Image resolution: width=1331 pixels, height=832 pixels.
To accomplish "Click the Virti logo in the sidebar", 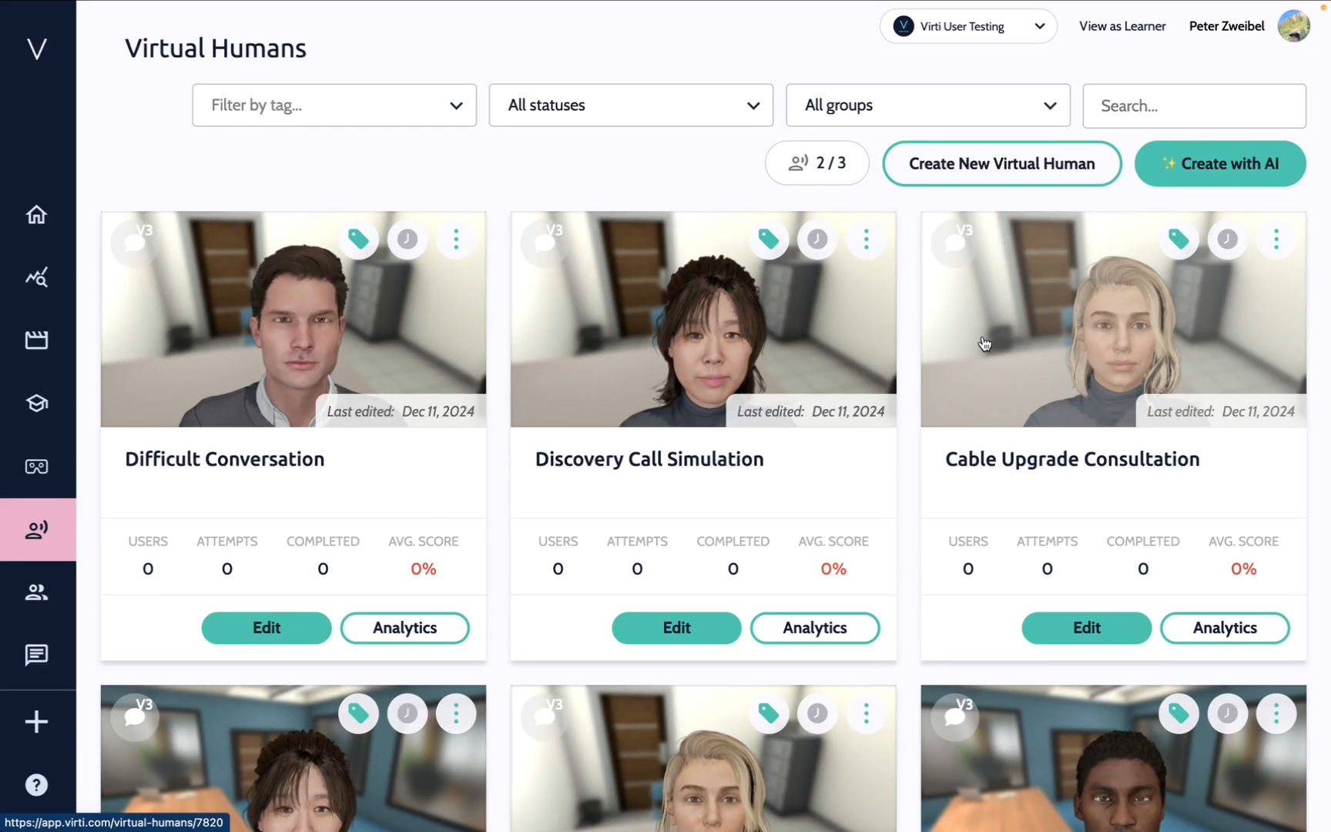I will point(36,49).
